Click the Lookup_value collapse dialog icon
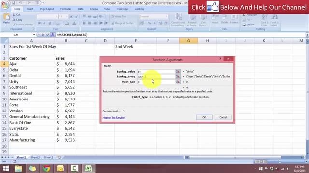The height and width of the screenshot is (173, 309). pyautogui.click(x=178, y=72)
